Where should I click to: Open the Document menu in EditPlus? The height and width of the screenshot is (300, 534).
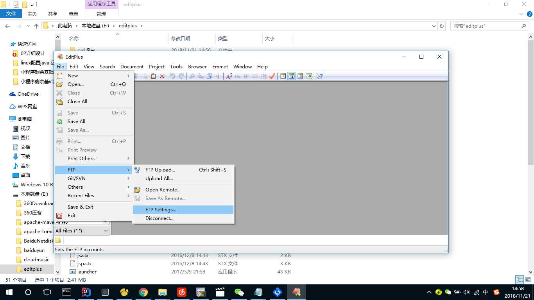(132, 66)
